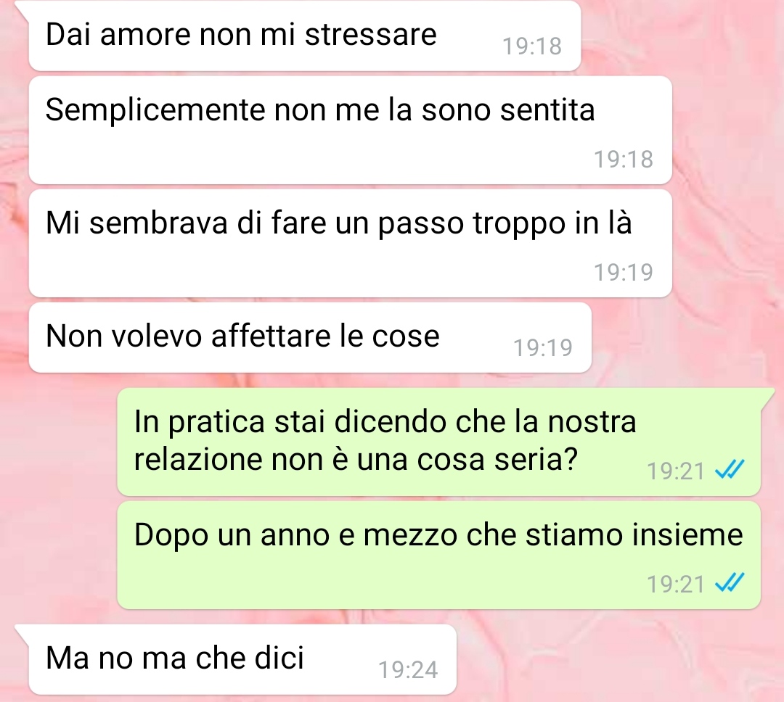Tap the word 'relazione' in the green bubble
The image size is (784, 702).
(198, 458)
